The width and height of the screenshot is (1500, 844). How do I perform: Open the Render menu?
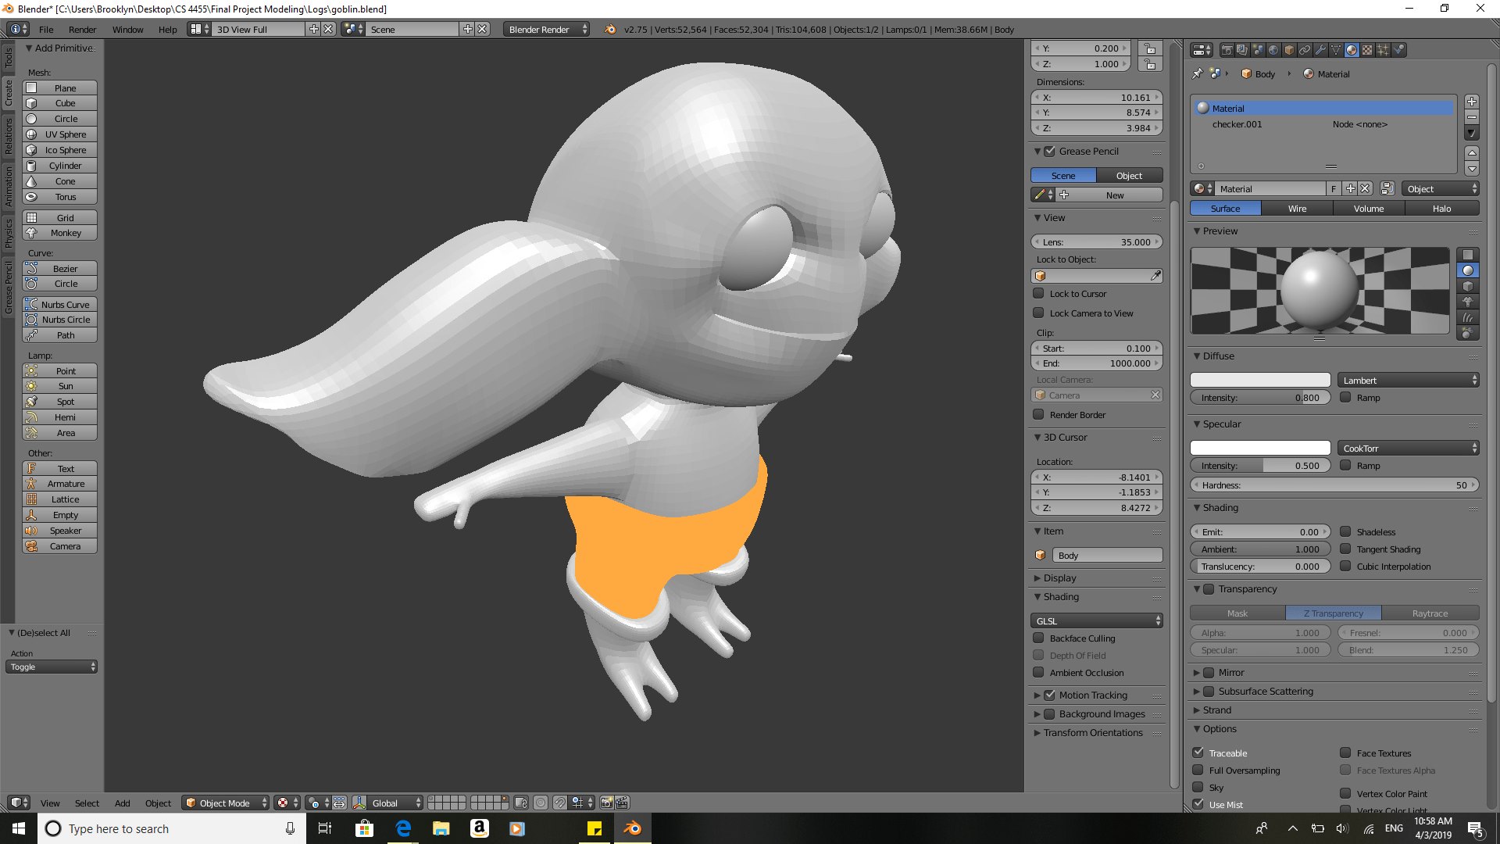(x=82, y=30)
